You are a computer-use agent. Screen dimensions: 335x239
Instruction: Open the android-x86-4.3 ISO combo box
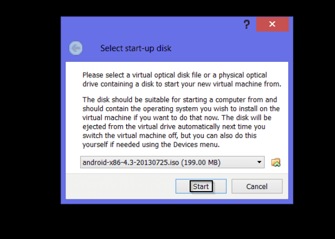(x=173, y=162)
